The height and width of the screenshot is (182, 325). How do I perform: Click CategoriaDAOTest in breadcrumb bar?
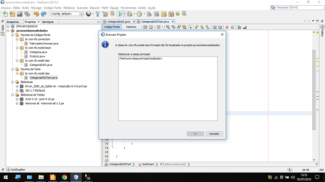point(120,164)
